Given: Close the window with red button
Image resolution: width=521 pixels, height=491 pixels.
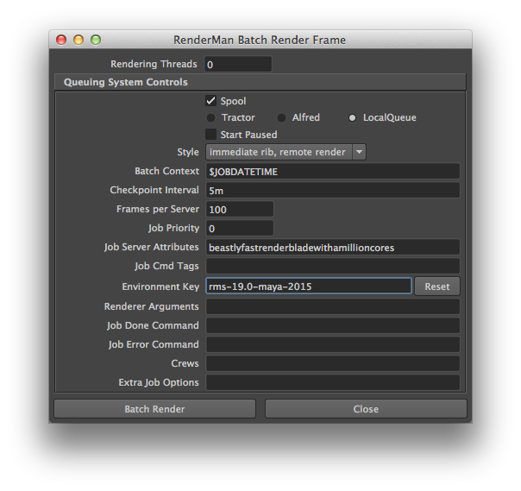Looking at the screenshot, I should pyautogui.click(x=61, y=40).
